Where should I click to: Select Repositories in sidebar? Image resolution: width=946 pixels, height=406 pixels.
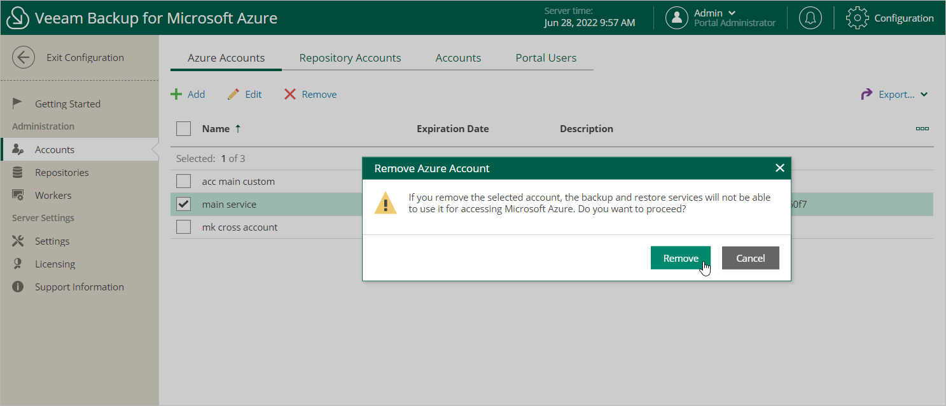click(x=62, y=172)
